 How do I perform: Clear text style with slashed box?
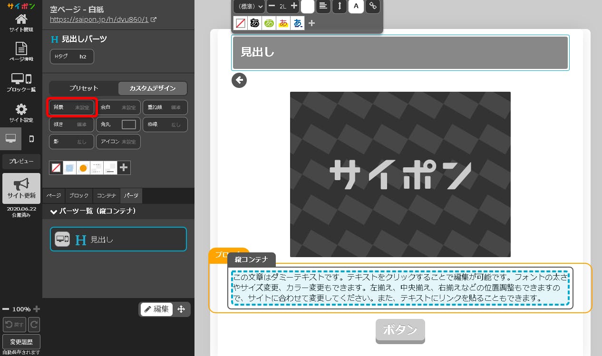241,23
